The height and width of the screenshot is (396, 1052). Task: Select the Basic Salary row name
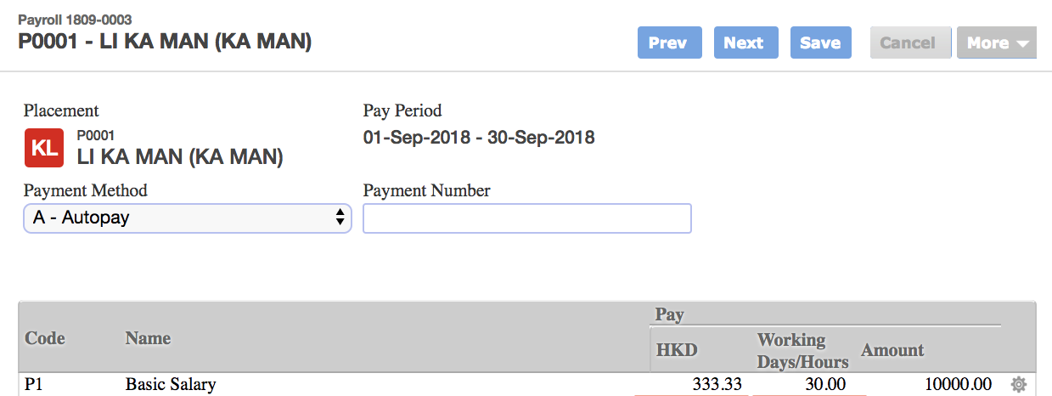[171, 385]
